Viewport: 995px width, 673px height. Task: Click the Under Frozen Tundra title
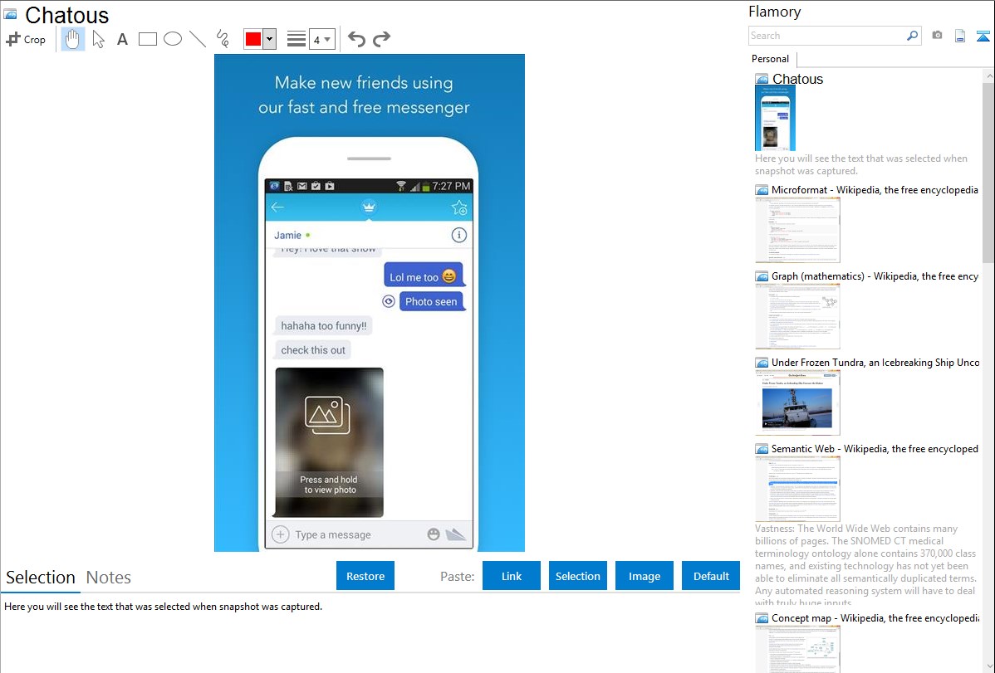click(x=875, y=362)
